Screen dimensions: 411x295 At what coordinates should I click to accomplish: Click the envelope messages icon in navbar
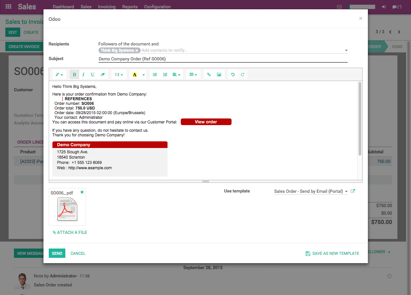[x=339, y=7]
